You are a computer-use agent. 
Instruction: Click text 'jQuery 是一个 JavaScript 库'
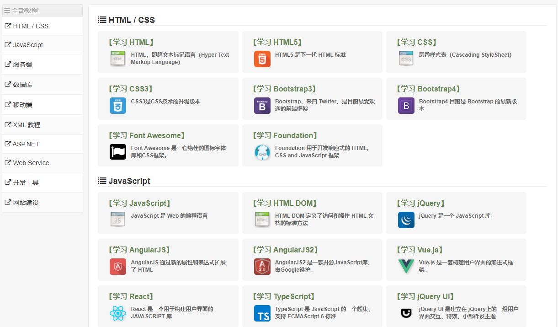pos(455,216)
